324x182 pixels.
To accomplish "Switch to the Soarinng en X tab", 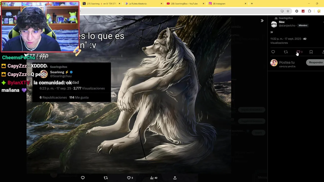I will pos(101,4).
